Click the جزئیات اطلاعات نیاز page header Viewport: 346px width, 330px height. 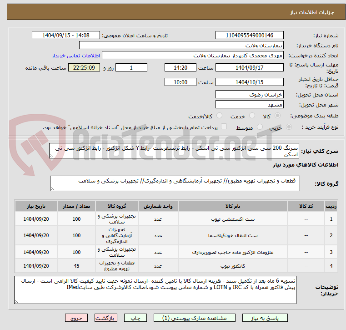click(311, 12)
